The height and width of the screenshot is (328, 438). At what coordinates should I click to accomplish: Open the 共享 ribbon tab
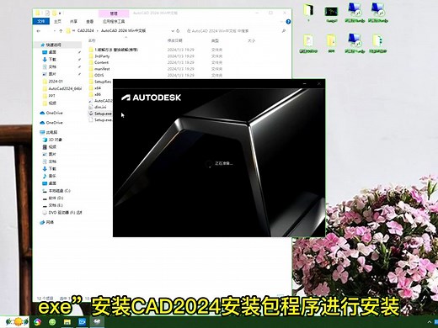(x=73, y=21)
